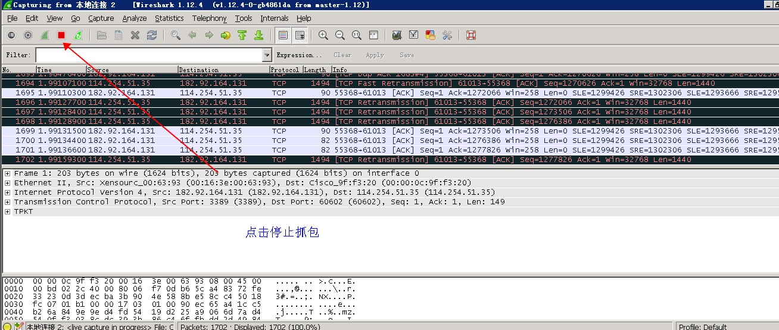Viewport: 779px width, 330px height.
Task: Open the capture options dialog icon
Action: 28,35
